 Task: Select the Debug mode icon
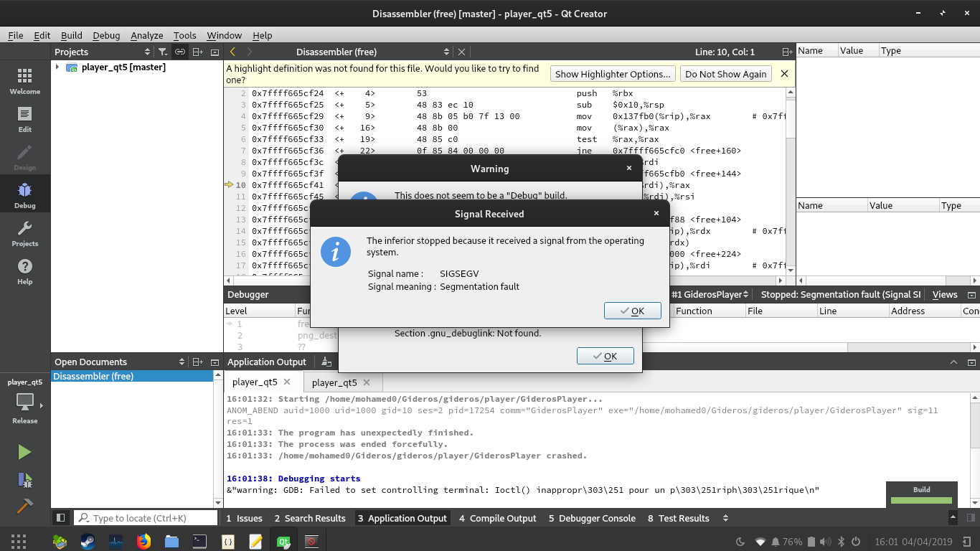(x=24, y=194)
